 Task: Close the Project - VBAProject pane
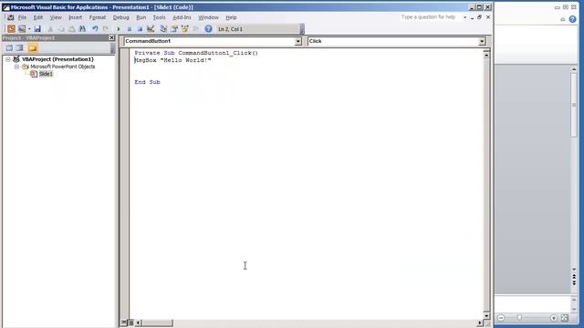coord(111,37)
